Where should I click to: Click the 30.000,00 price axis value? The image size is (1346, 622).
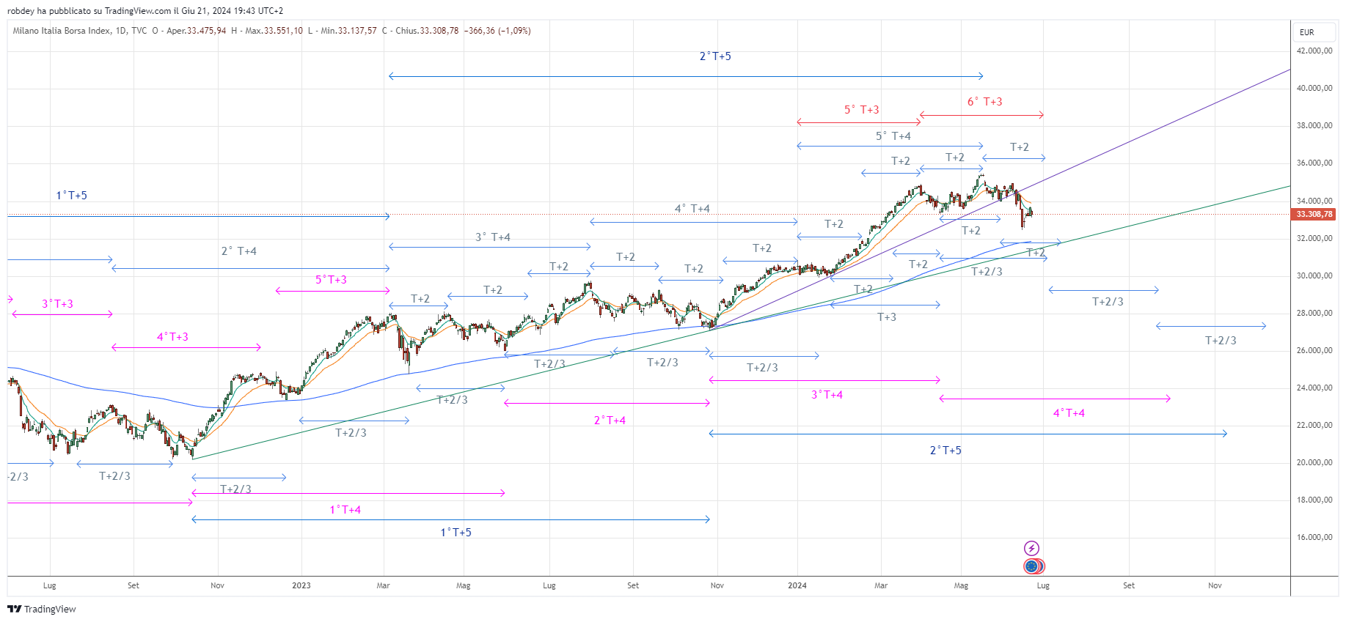1314,275
